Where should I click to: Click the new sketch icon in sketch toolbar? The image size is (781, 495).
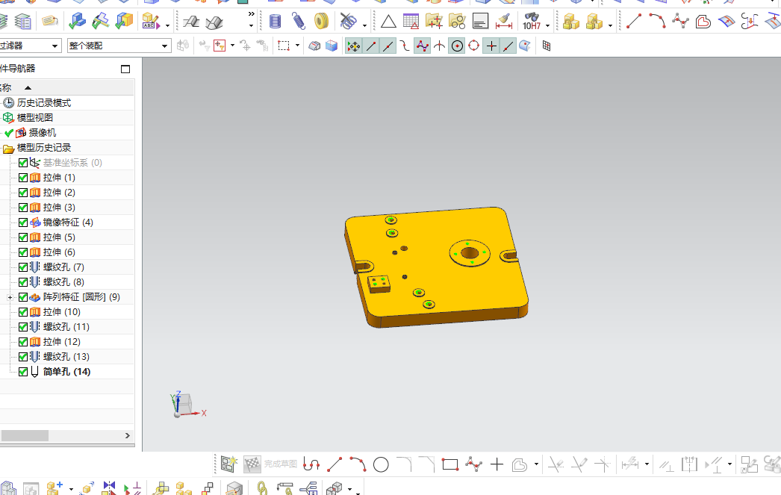coord(229,464)
